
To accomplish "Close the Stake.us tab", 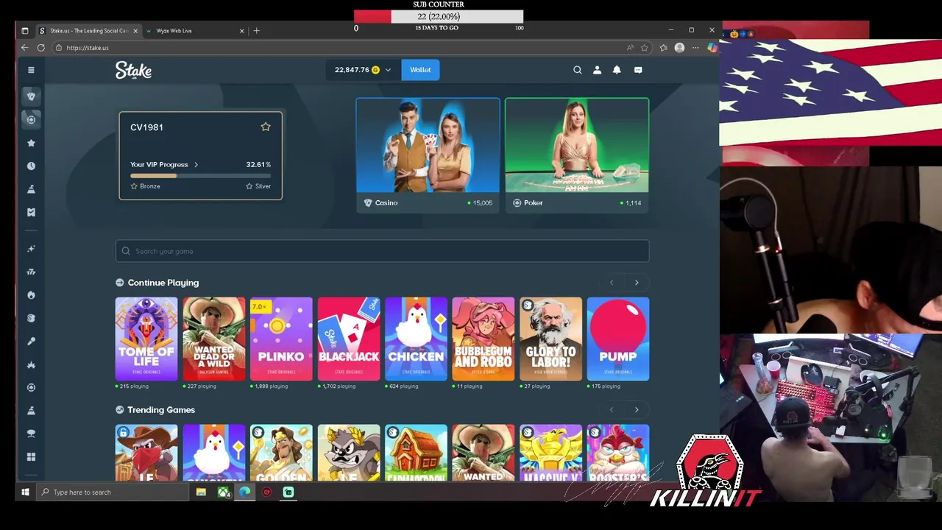I will 135,31.
